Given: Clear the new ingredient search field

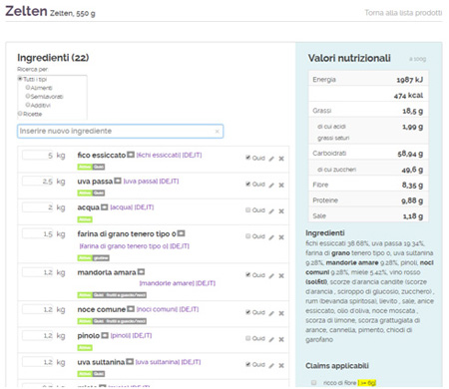Looking at the screenshot, I should pyautogui.click(x=217, y=132).
